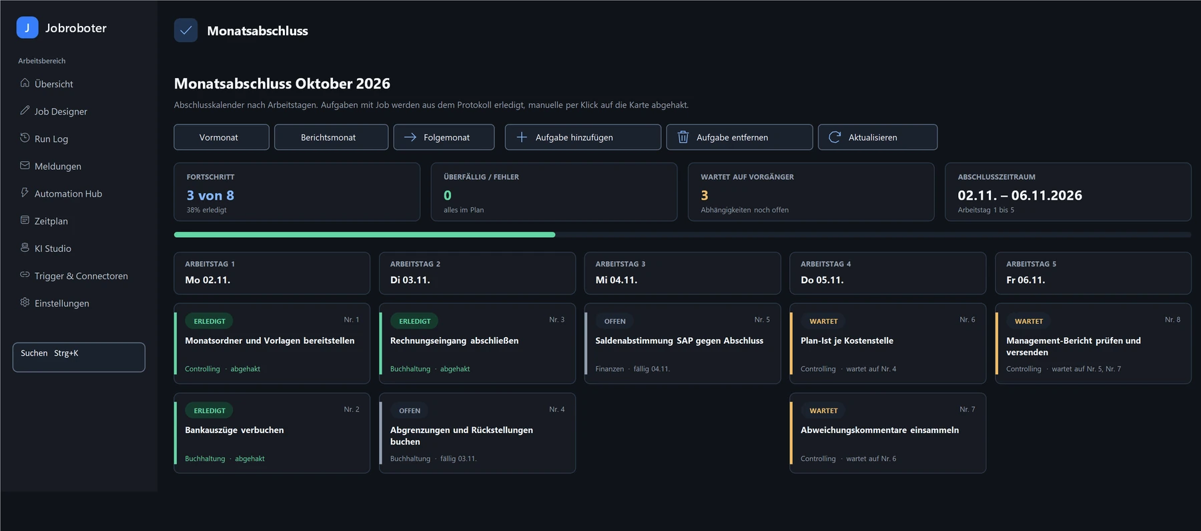Click the Abschlusszeitraum date range 02.11. – 06.11.2026
Image resolution: width=1201 pixels, height=531 pixels.
point(1020,195)
